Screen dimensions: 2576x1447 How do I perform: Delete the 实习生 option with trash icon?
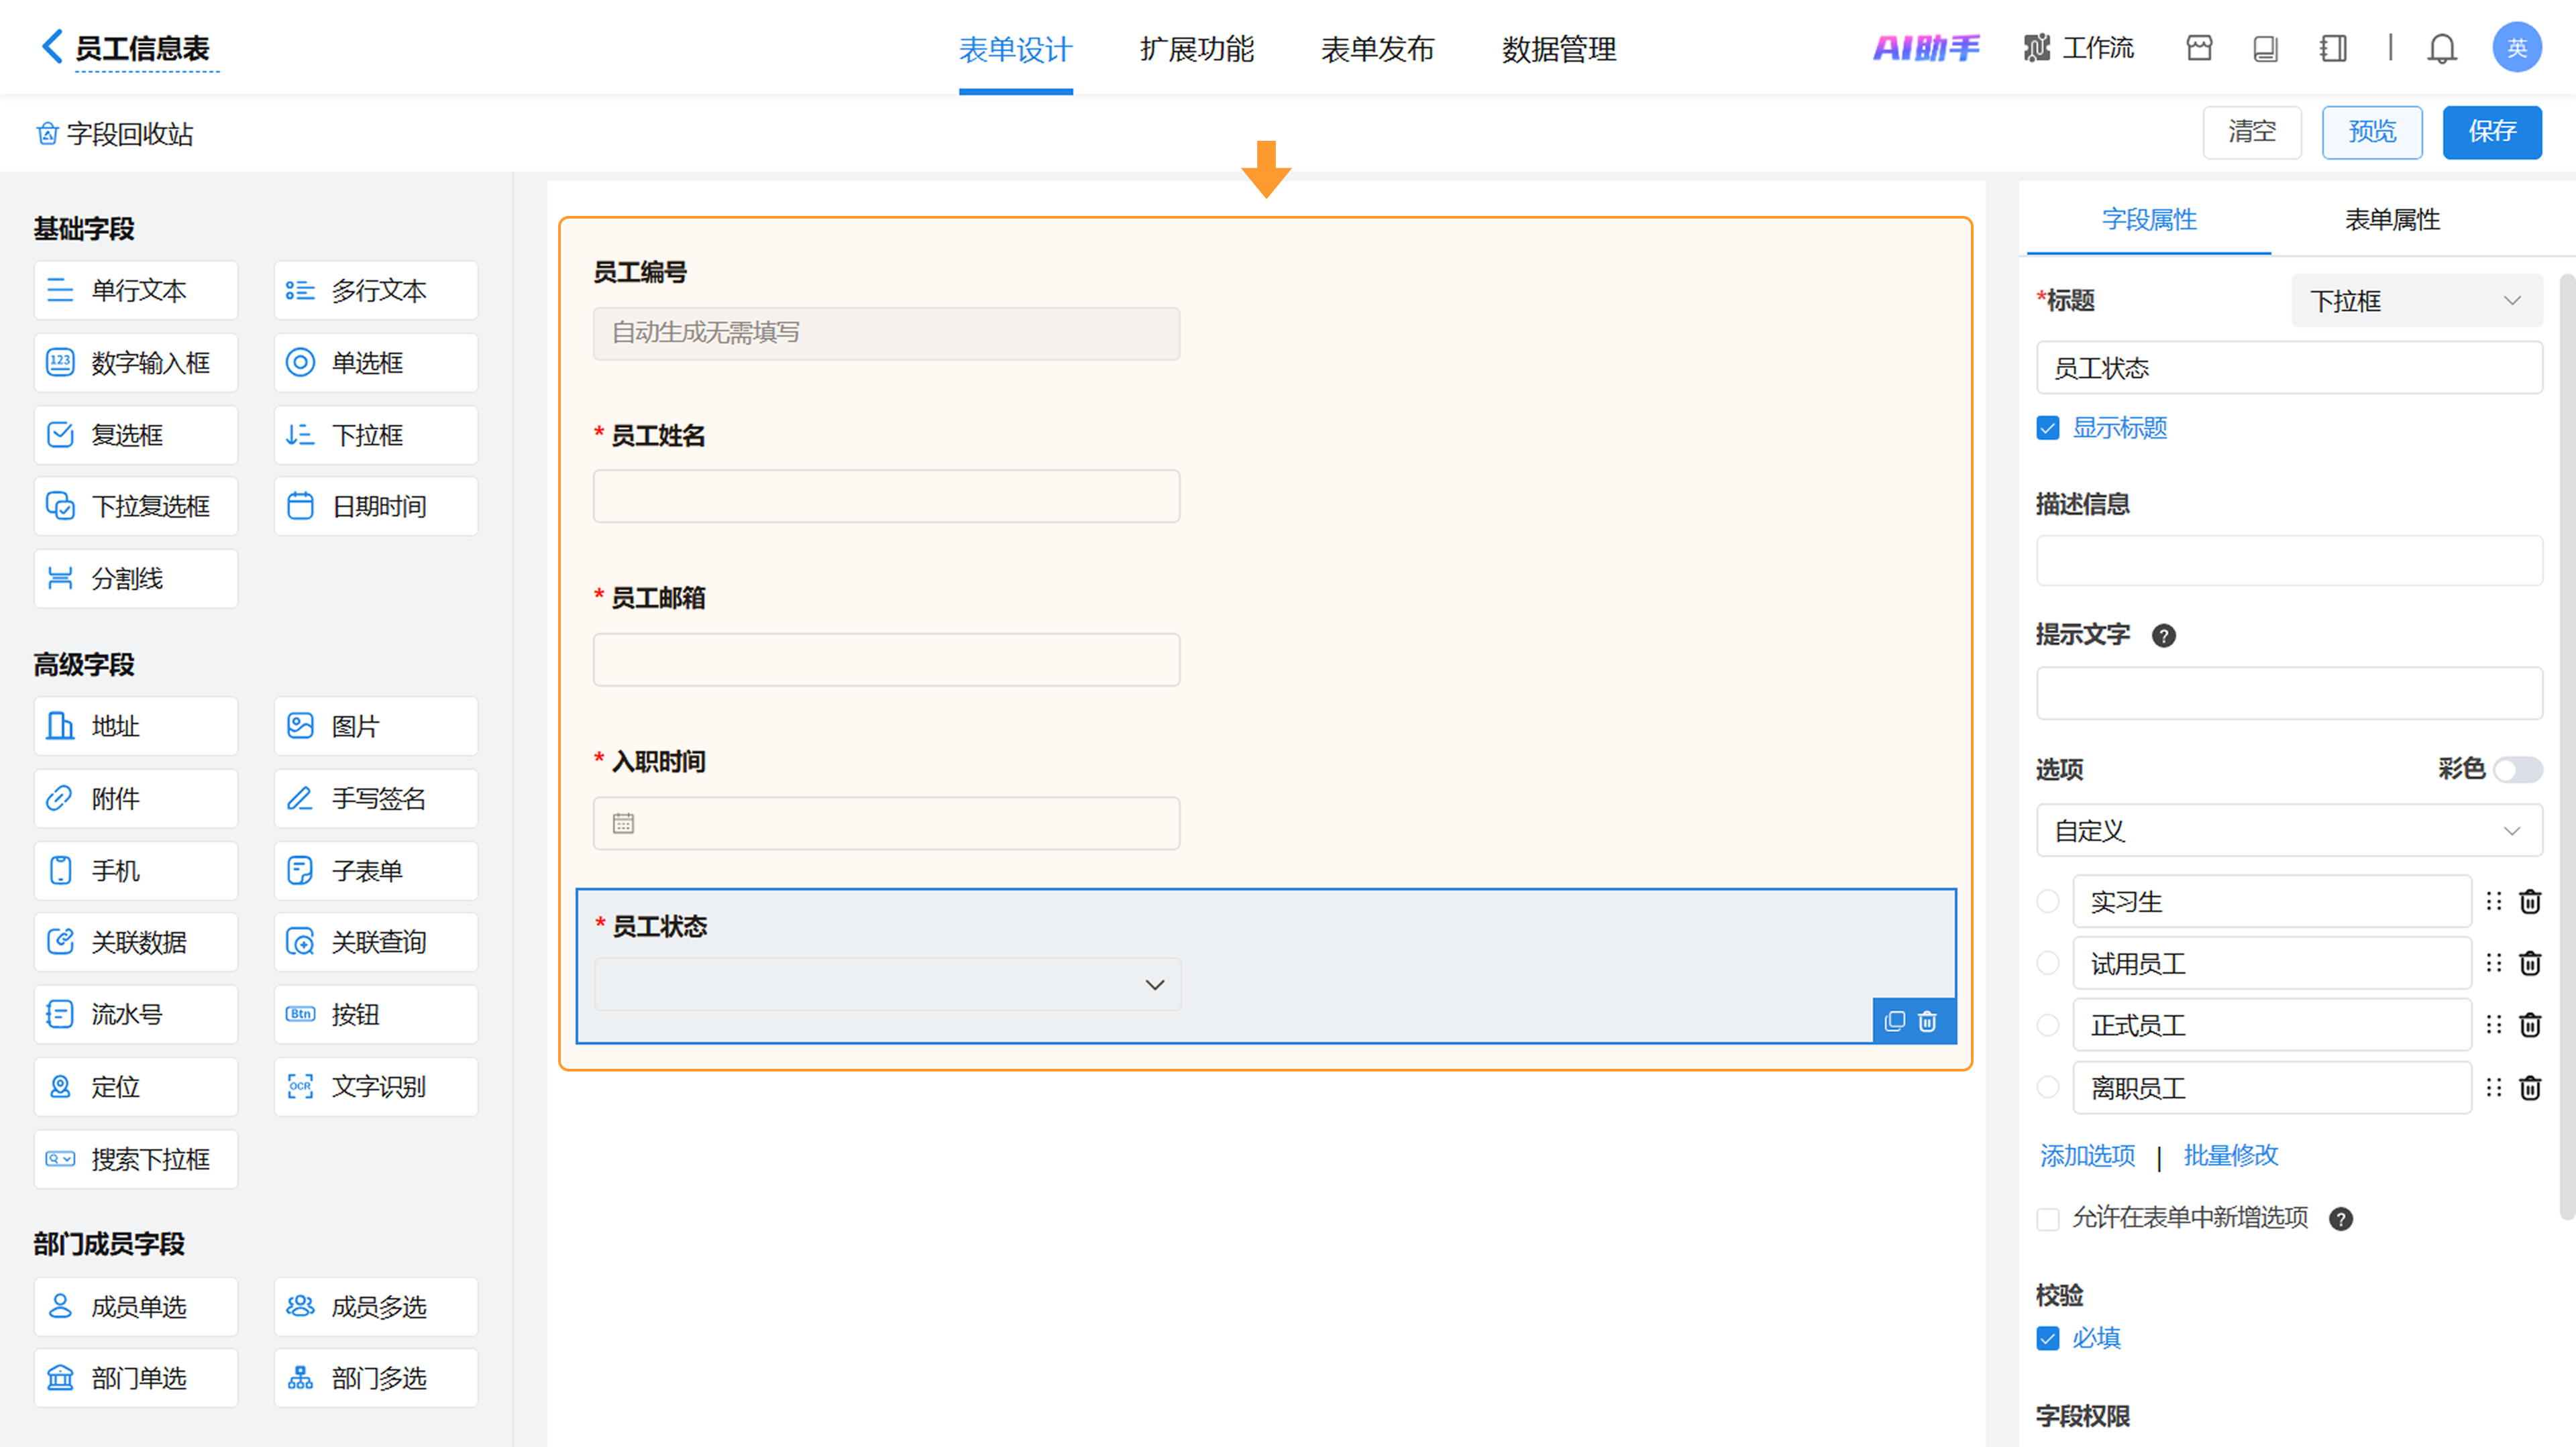[2529, 901]
